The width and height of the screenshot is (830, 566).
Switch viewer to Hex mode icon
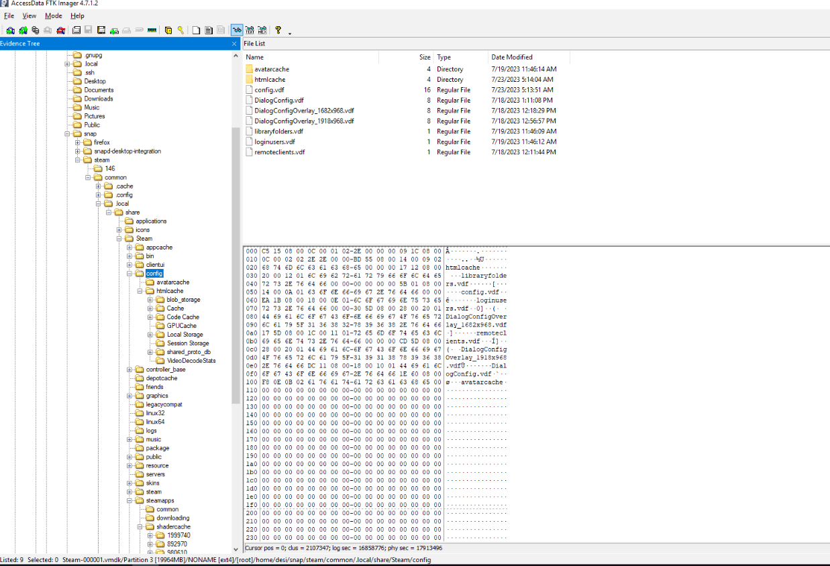coord(262,30)
